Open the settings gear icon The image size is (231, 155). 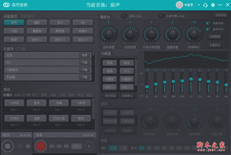(213, 5)
